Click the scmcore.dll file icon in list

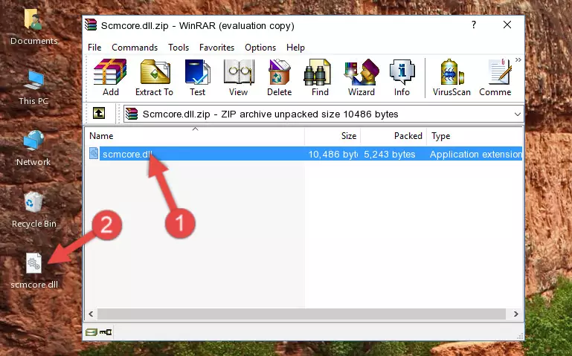[x=94, y=154]
